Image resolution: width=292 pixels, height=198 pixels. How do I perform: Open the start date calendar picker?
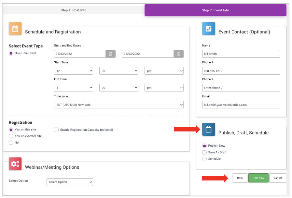pyautogui.click(x=110, y=54)
